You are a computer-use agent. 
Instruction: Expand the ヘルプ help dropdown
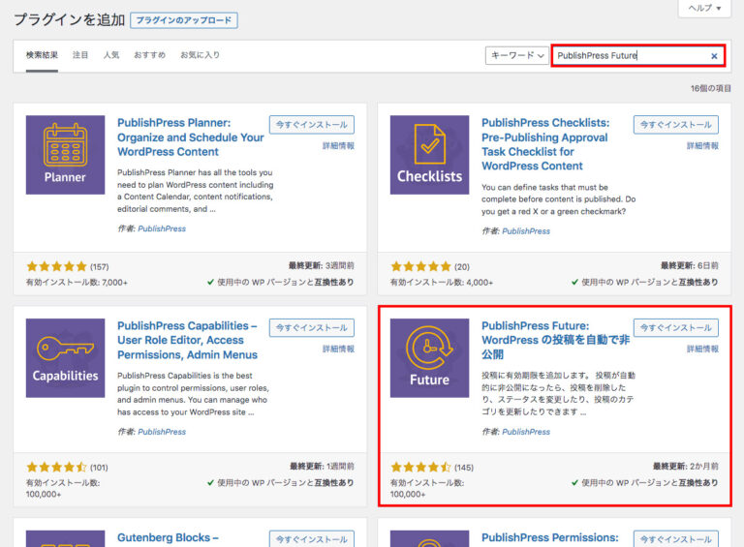click(704, 8)
